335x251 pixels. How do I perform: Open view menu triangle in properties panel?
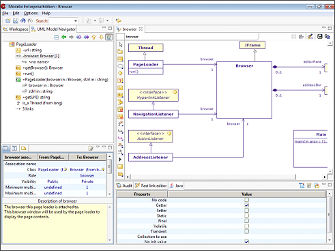98,147
